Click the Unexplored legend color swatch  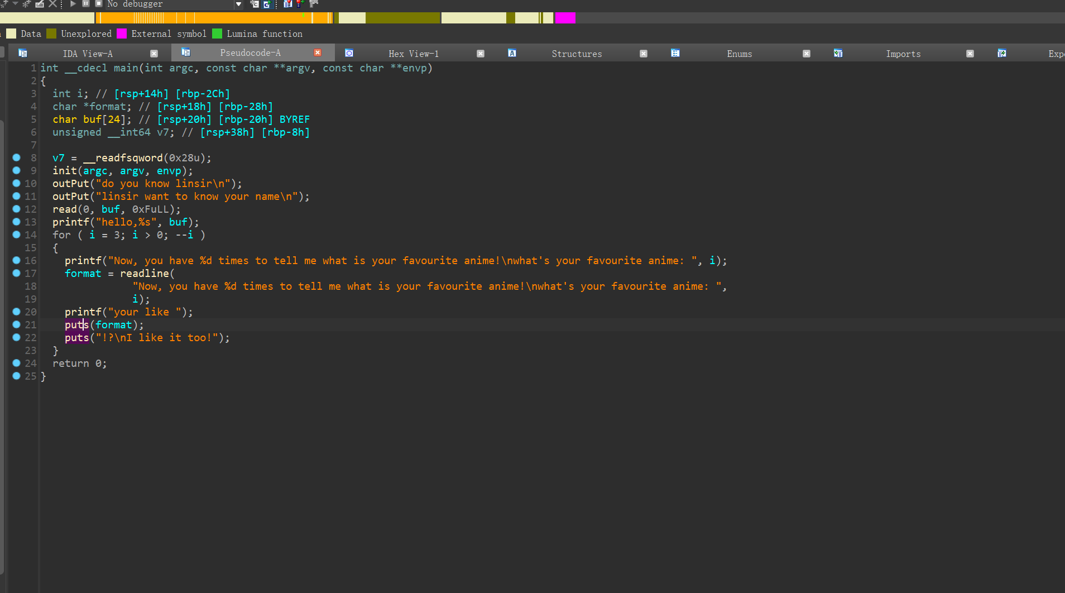click(51, 34)
